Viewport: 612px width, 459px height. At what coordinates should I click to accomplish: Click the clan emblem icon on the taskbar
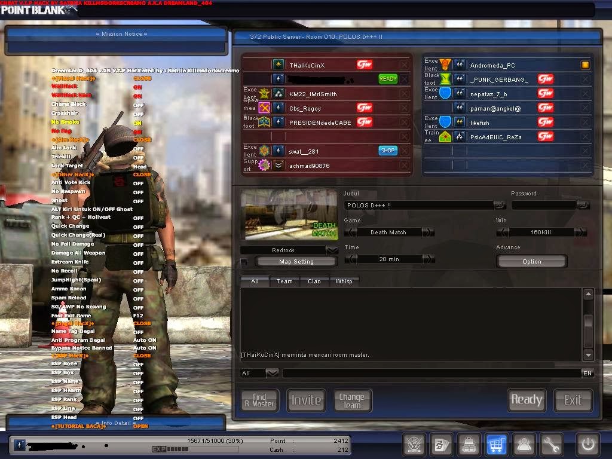[414, 444]
